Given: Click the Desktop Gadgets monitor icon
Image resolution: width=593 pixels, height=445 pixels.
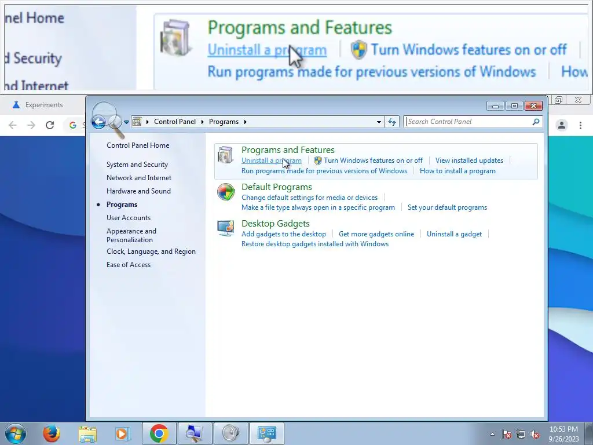Looking at the screenshot, I should coord(226,228).
